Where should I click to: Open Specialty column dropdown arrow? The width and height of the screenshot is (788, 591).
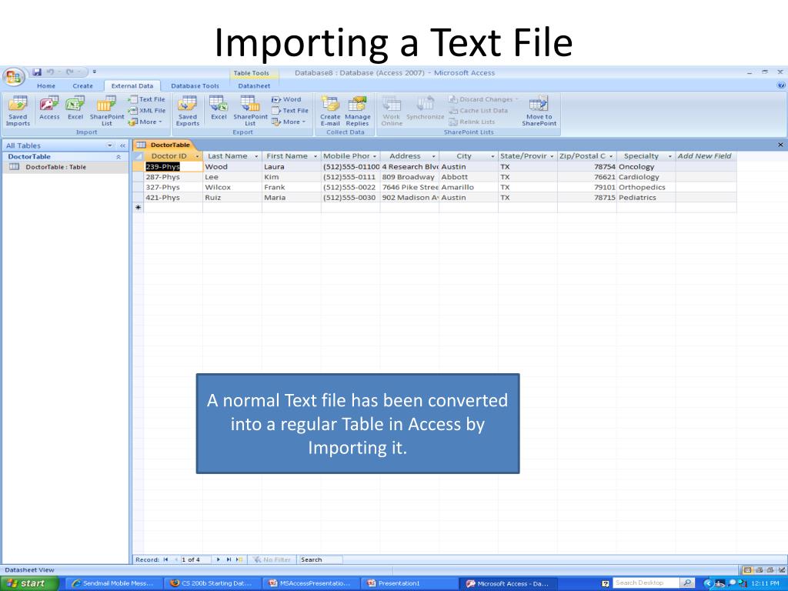click(x=670, y=156)
